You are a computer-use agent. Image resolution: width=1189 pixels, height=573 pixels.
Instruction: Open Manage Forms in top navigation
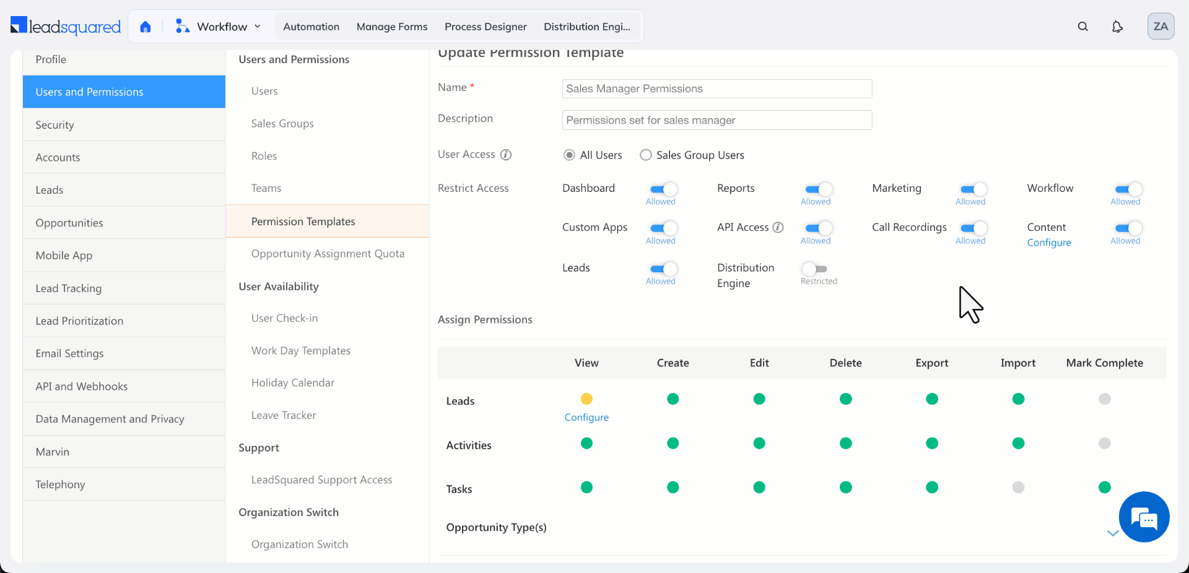pyautogui.click(x=392, y=27)
